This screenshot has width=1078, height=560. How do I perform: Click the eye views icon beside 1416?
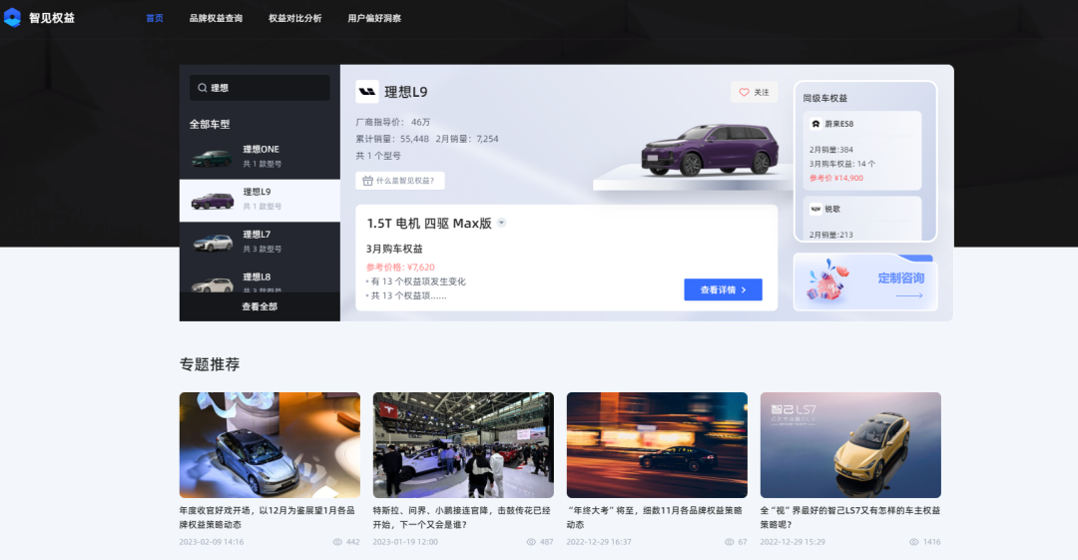pyautogui.click(x=913, y=542)
